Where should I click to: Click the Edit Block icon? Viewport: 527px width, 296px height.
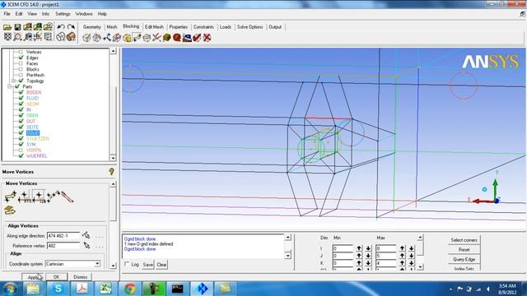tap(117, 38)
